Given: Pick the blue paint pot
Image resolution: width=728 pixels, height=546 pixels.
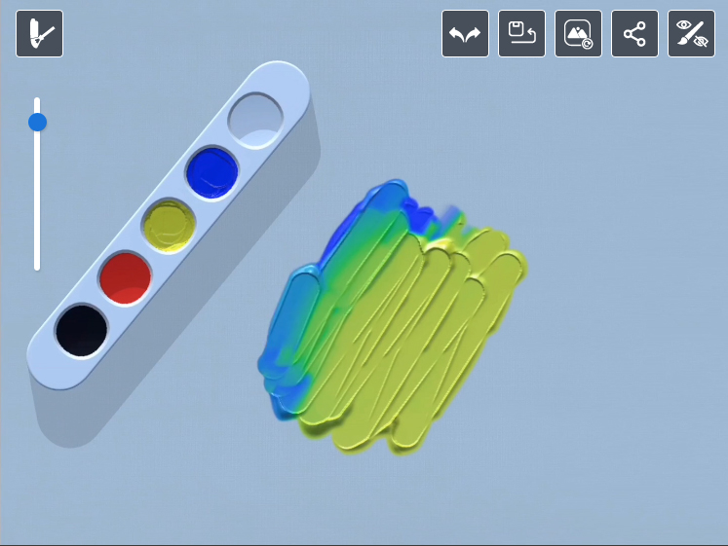Looking at the screenshot, I should pos(212,172).
